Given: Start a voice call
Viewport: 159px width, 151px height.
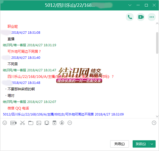Looking at the screenshot, I should click(130, 17).
